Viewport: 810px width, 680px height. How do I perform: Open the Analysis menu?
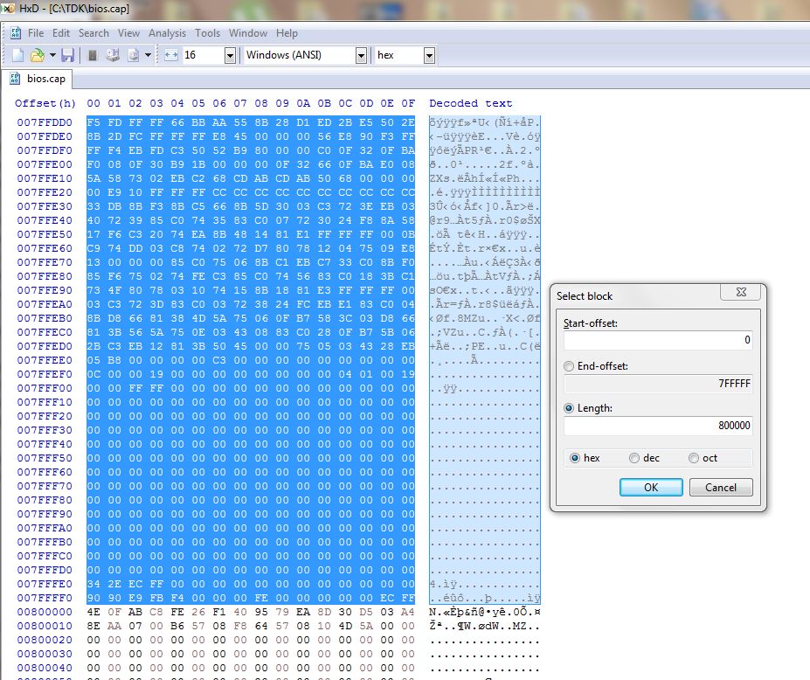167,33
